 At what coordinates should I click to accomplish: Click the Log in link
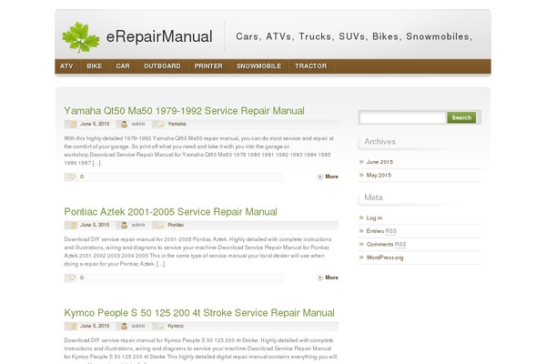[x=374, y=217]
